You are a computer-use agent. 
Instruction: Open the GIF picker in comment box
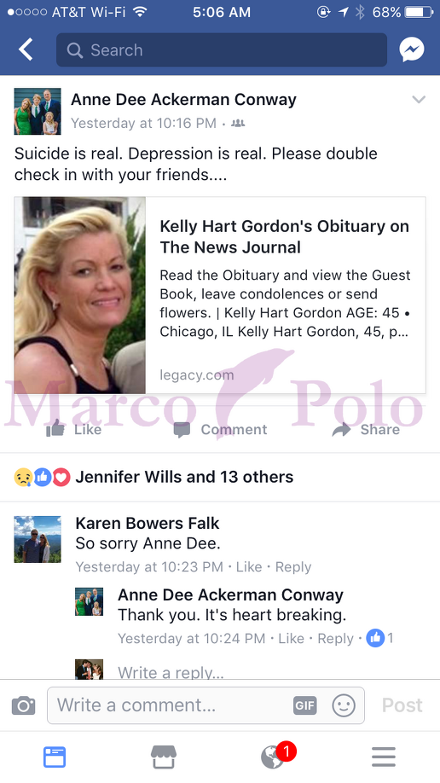click(x=304, y=705)
